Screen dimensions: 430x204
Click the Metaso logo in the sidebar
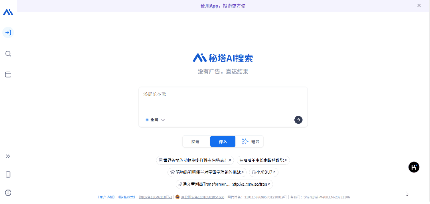point(8,12)
